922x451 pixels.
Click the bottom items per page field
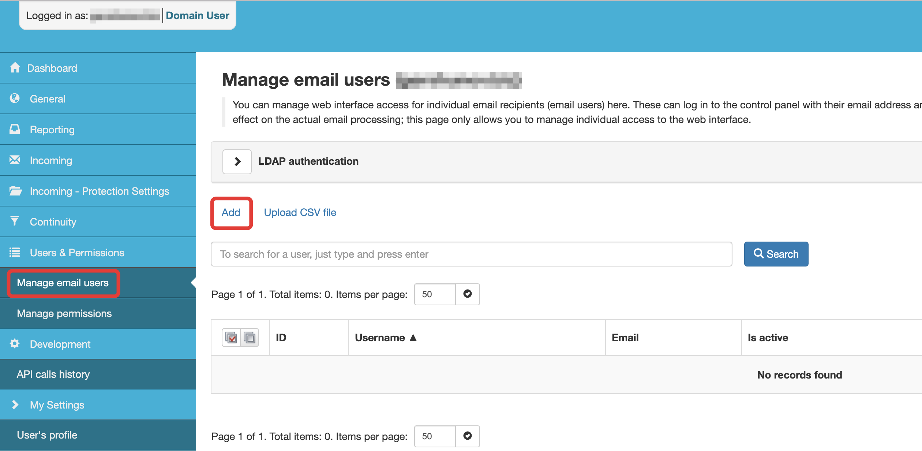point(435,436)
